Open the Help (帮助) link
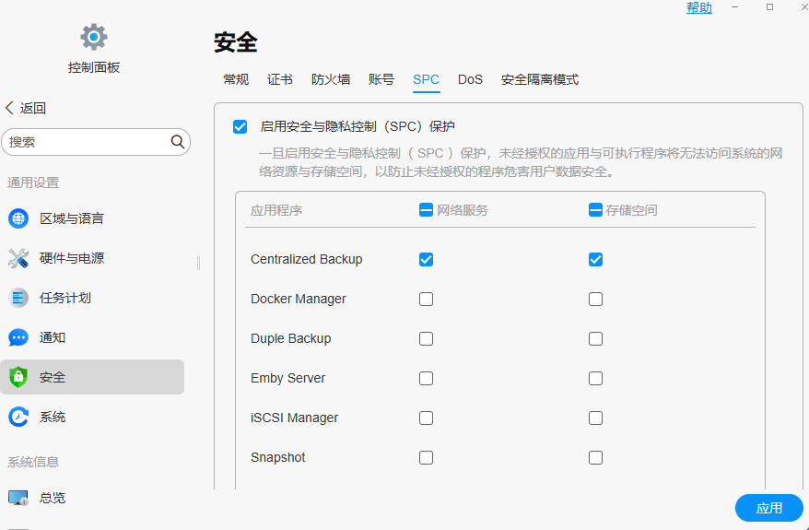 pyautogui.click(x=699, y=7)
